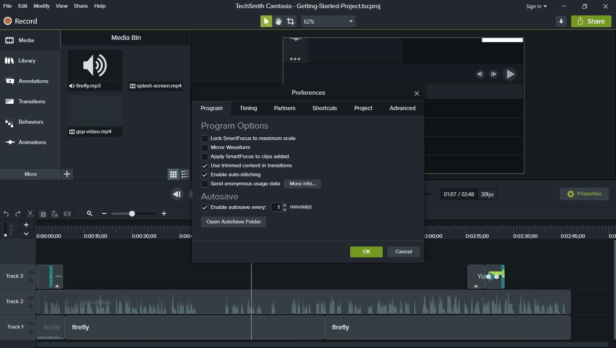The width and height of the screenshot is (616, 348).
Task: Click the timeline zoom magnifier icon
Action: click(x=90, y=213)
